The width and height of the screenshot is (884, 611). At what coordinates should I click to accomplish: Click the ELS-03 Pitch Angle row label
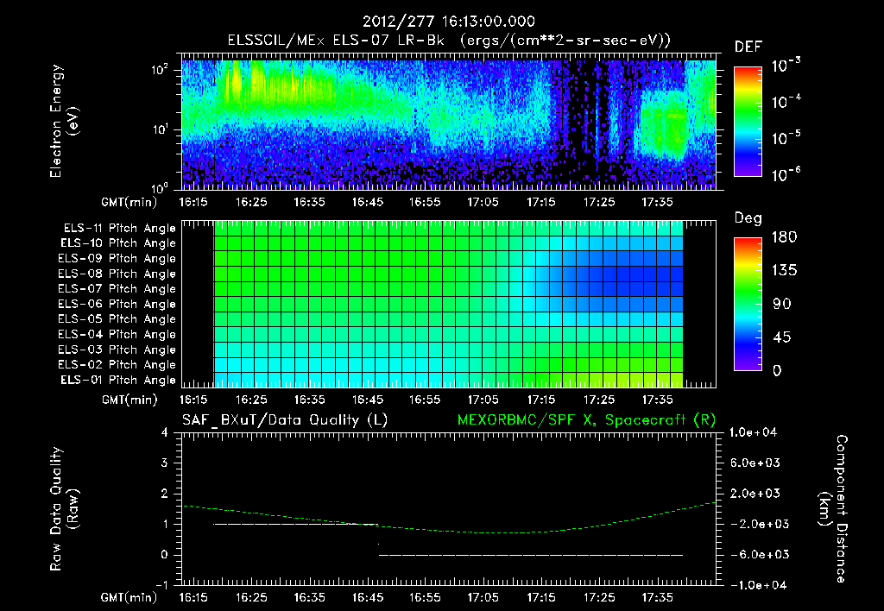click(x=117, y=350)
